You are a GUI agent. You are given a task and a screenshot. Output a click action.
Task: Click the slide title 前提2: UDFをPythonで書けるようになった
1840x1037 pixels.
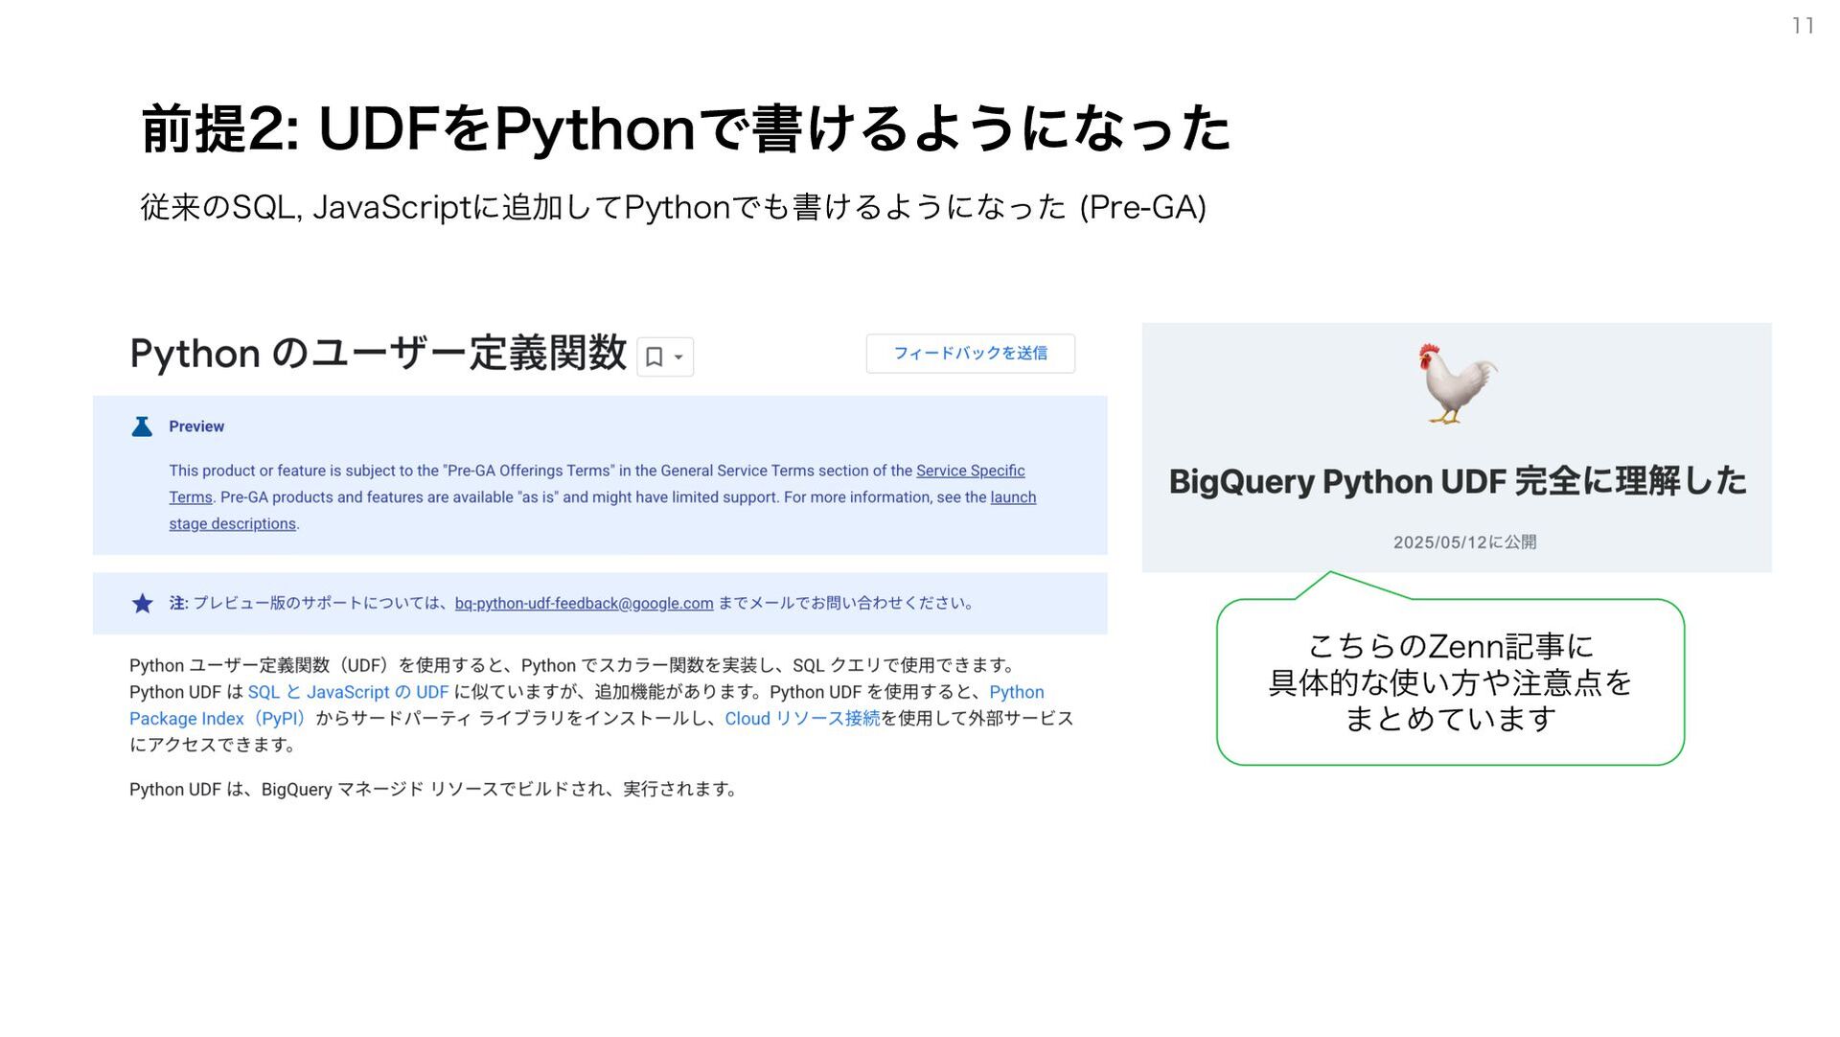685,129
